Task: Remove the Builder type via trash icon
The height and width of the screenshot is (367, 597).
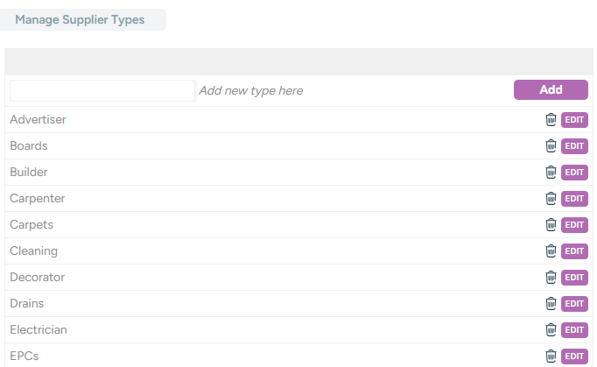Action: (x=551, y=173)
